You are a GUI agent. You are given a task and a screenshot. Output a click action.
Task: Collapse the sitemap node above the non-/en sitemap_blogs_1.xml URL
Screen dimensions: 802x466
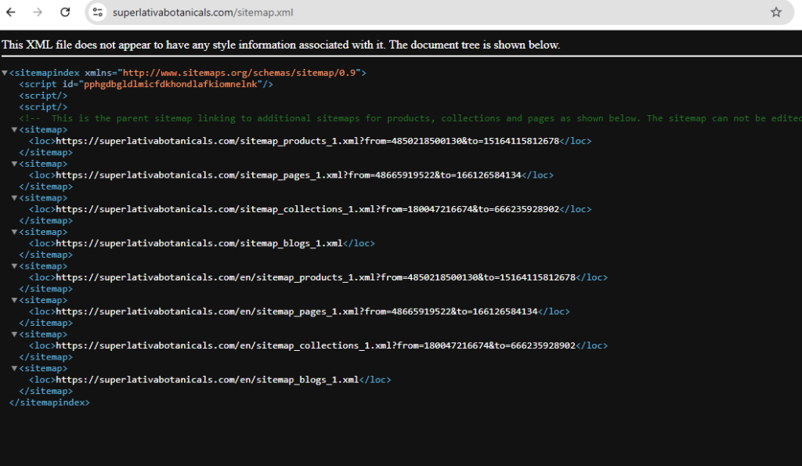coord(15,233)
